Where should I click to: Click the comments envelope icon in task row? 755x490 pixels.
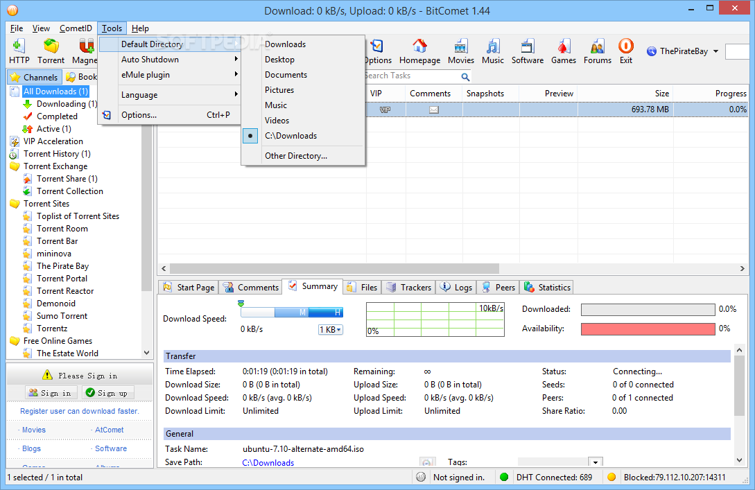coord(434,110)
